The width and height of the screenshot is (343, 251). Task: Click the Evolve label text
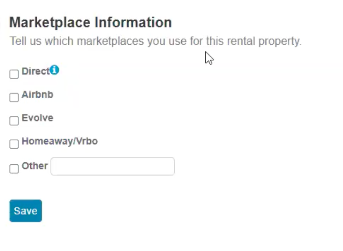(37, 118)
